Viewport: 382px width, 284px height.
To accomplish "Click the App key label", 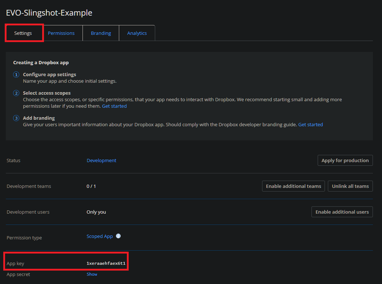I will coord(15,264).
